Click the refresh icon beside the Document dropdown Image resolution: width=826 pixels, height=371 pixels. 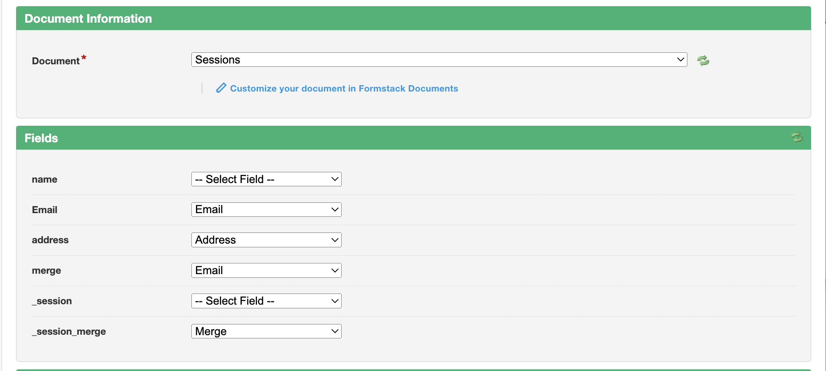pyautogui.click(x=703, y=61)
